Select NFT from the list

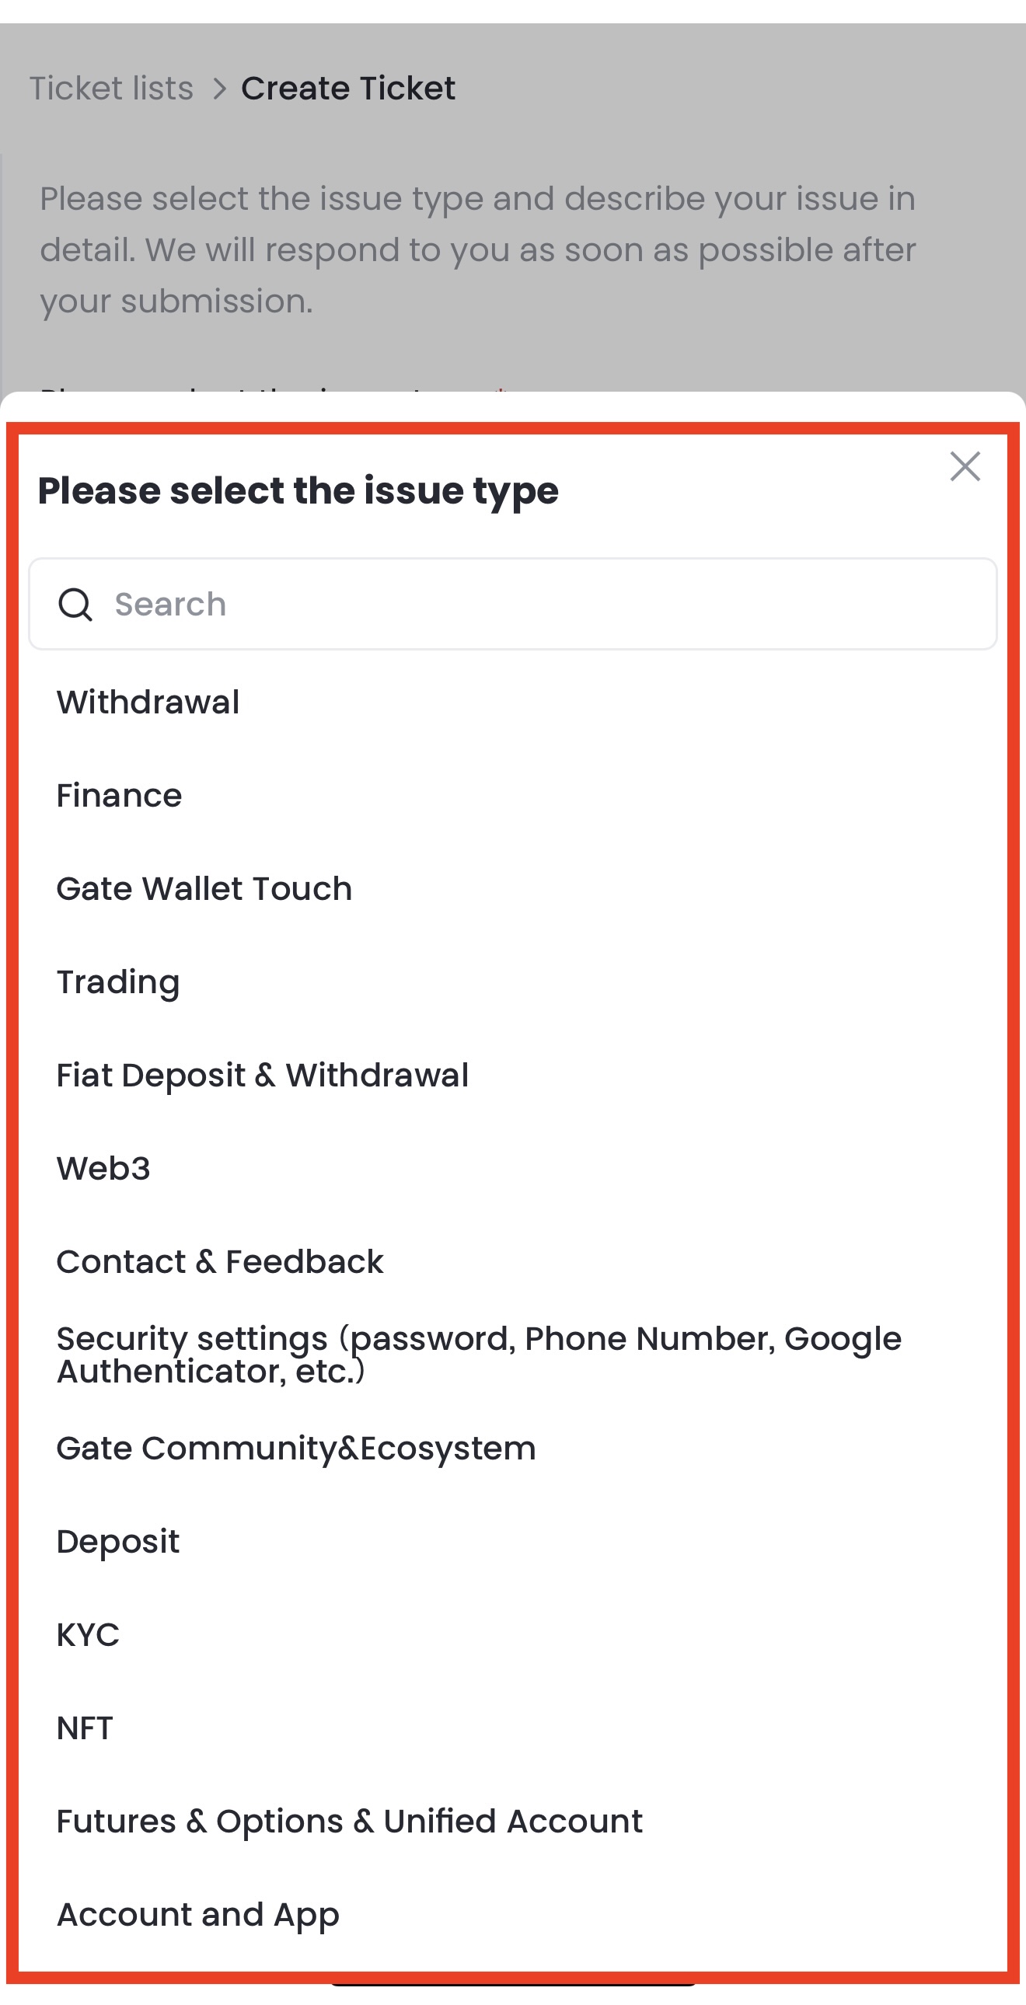(x=85, y=1728)
